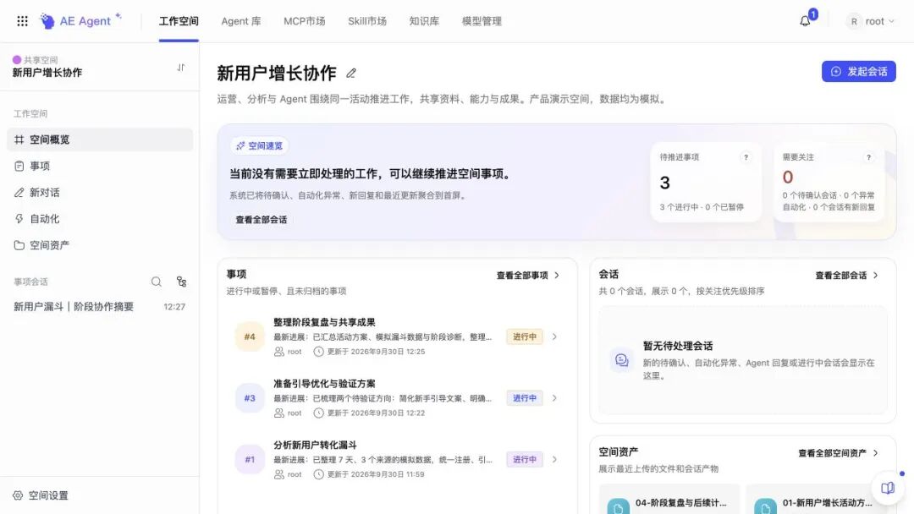Screen dimensions: 914x514
Task: Expand the chevron of item #1
Action: [554, 459]
